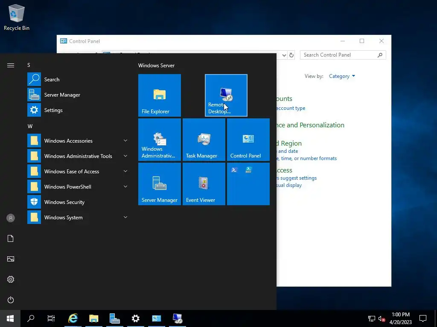Open the Task Manager tile
437x327 pixels.
point(204,140)
